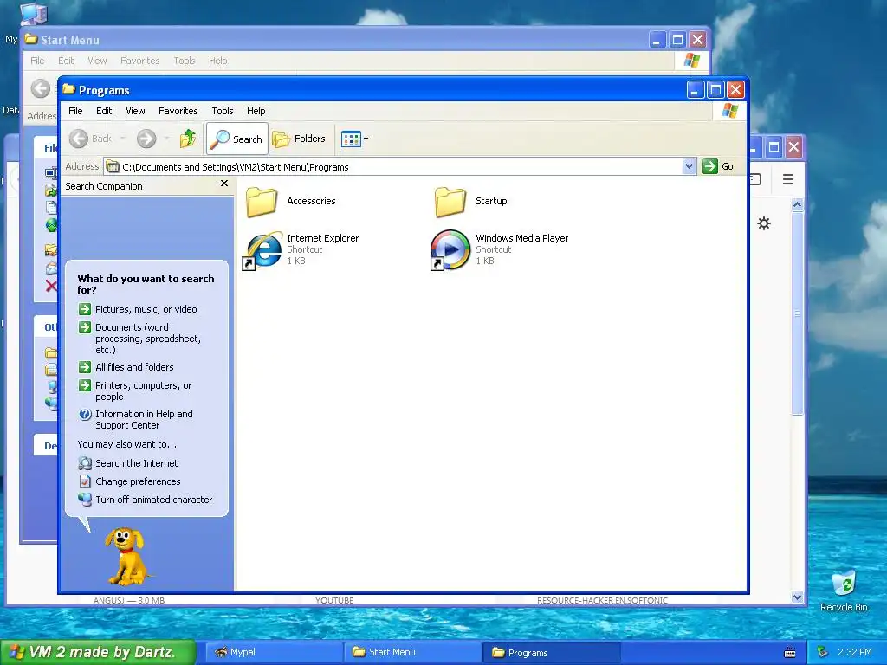Screen dimensions: 887x665
Task: Click the Back arrow in Start Menu window
Action: [x=40, y=88]
